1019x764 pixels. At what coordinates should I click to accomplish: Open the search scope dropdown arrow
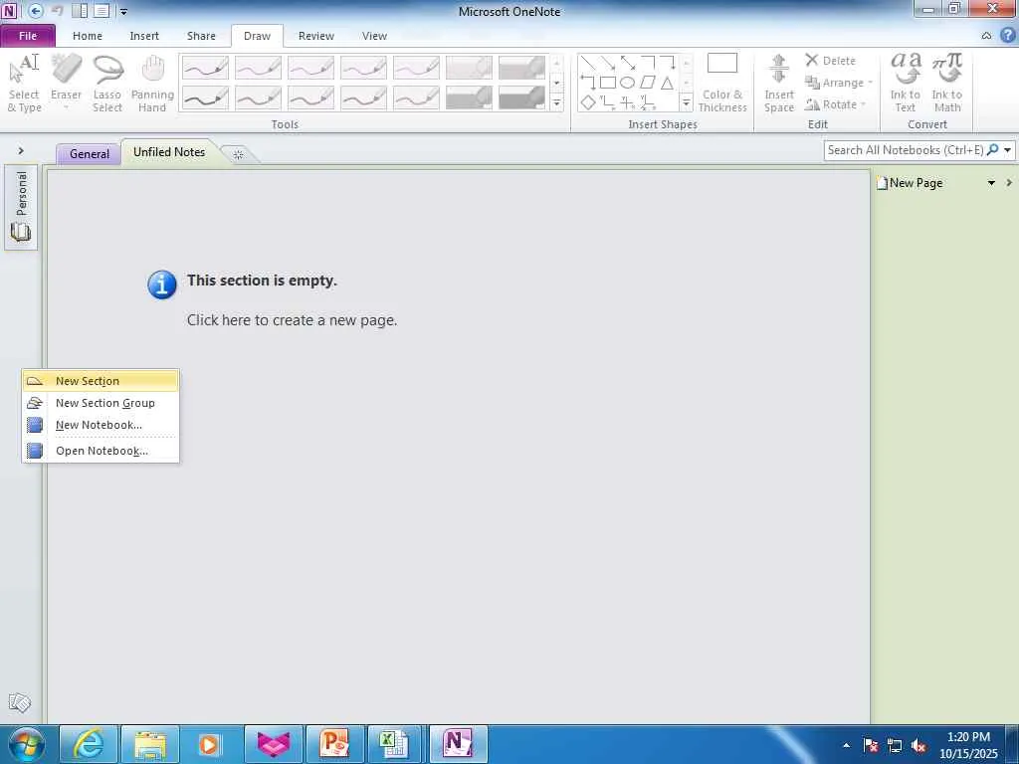point(1007,150)
